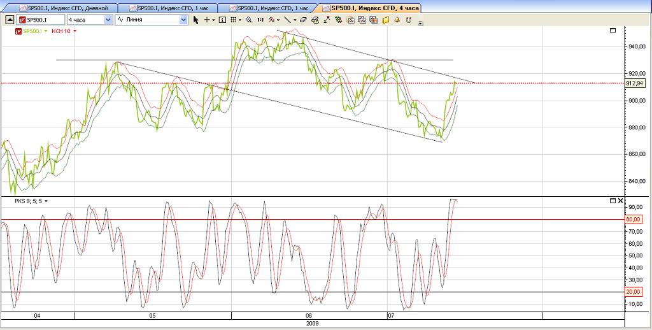The image size is (652, 330).
Task: Maximize the PKS indicator panel
Action: [613, 201]
